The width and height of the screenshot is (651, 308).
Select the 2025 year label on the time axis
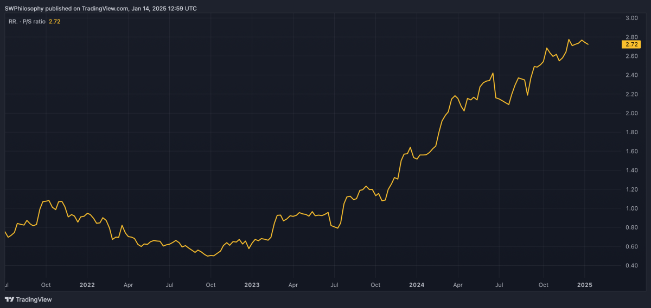[584, 285]
